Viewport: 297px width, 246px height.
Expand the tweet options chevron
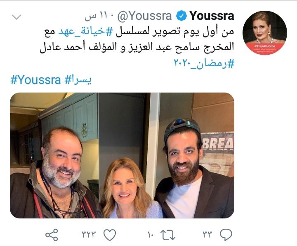[x=16, y=17]
